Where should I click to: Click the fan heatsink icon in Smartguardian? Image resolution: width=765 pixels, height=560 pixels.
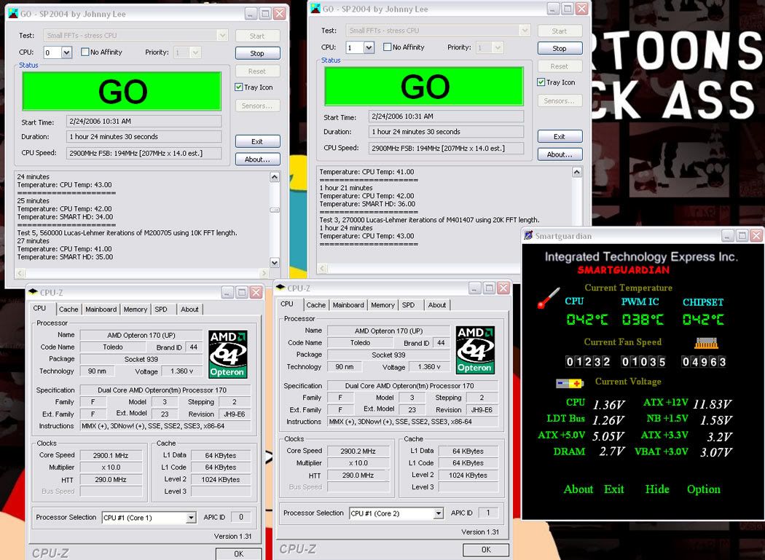(x=706, y=344)
